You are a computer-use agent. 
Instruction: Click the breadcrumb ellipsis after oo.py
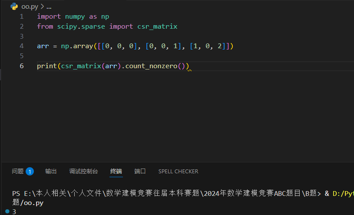(x=49, y=7)
